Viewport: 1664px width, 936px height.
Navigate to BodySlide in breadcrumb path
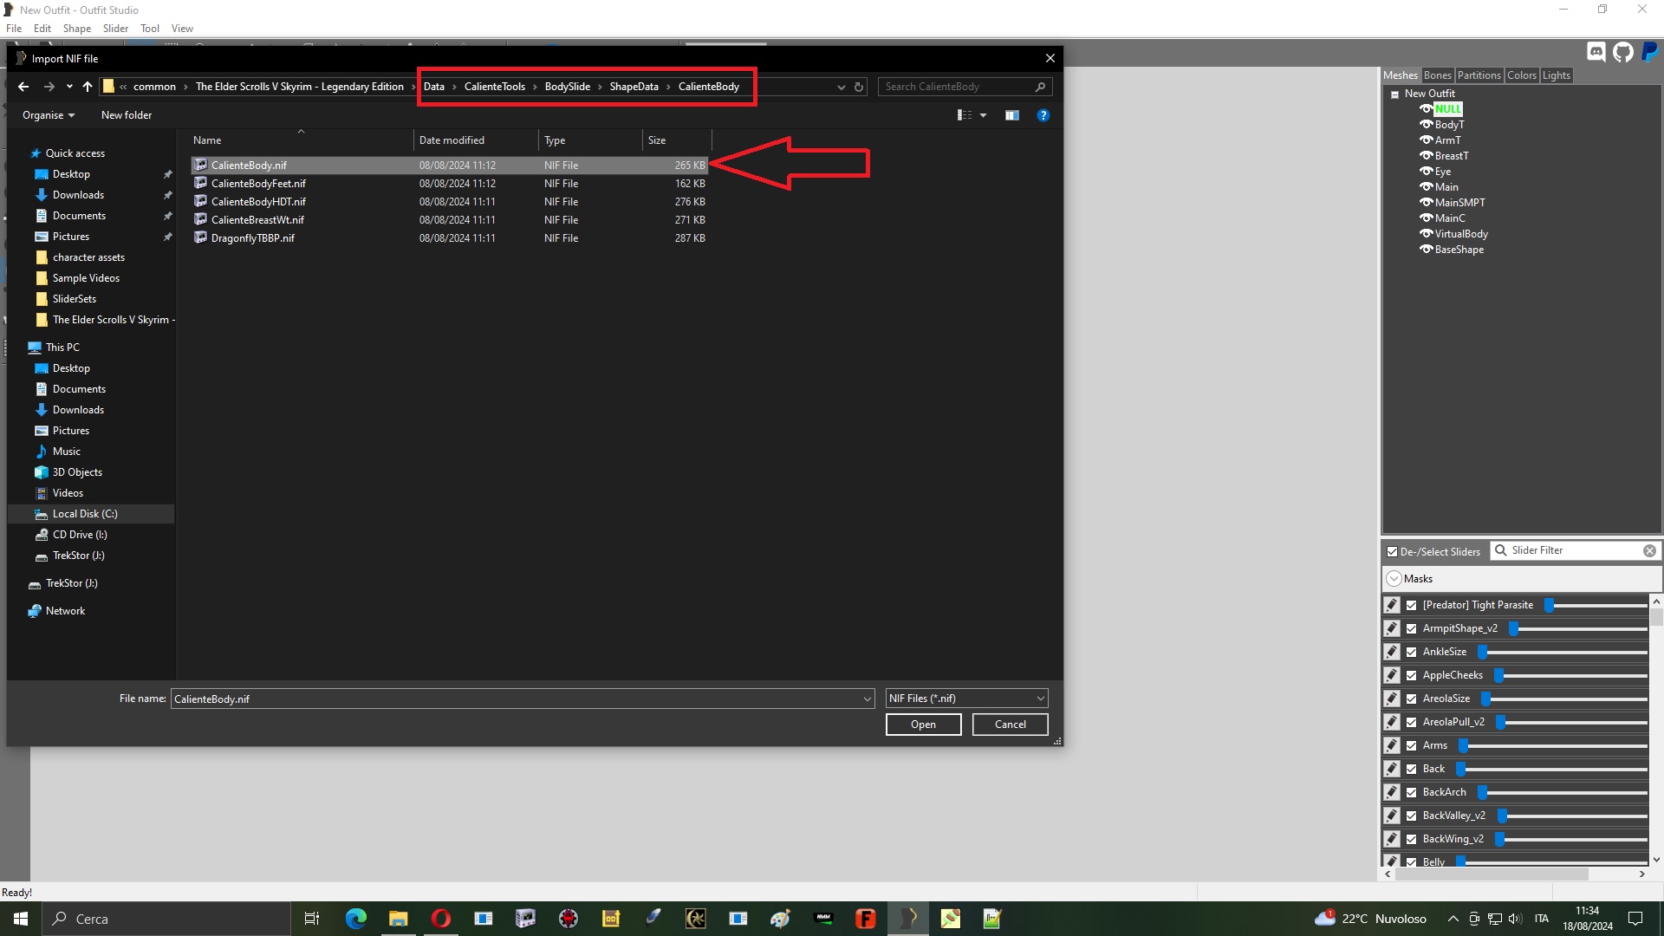567,87
